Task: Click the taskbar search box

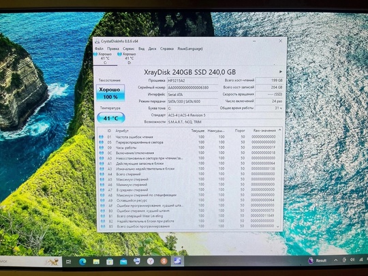Action: tap(31, 262)
